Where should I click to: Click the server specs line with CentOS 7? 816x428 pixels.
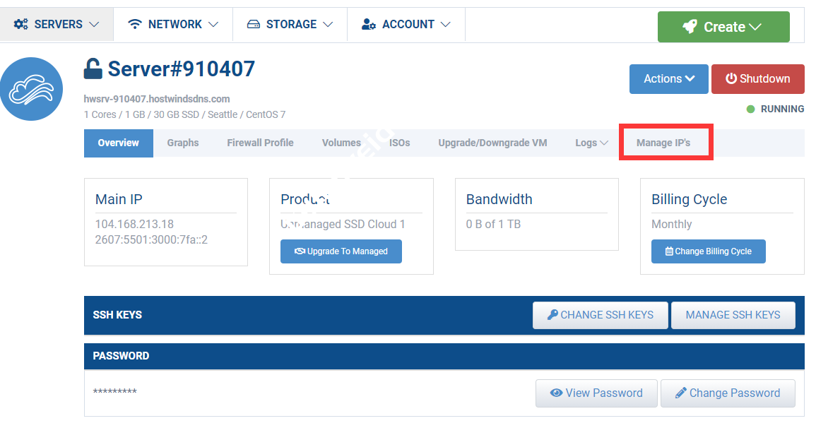click(x=184, y=114)
